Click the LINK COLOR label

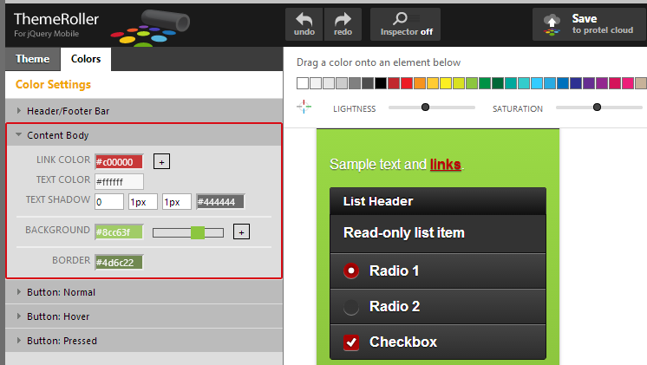tap(63, 160)
